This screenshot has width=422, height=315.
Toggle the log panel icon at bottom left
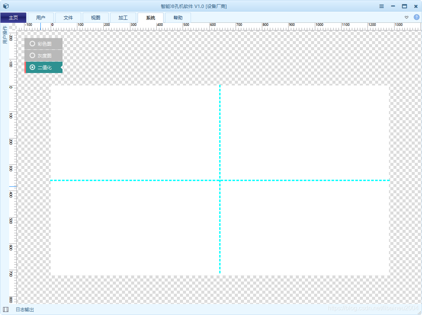pyautogui.click(x=6, y=309)
